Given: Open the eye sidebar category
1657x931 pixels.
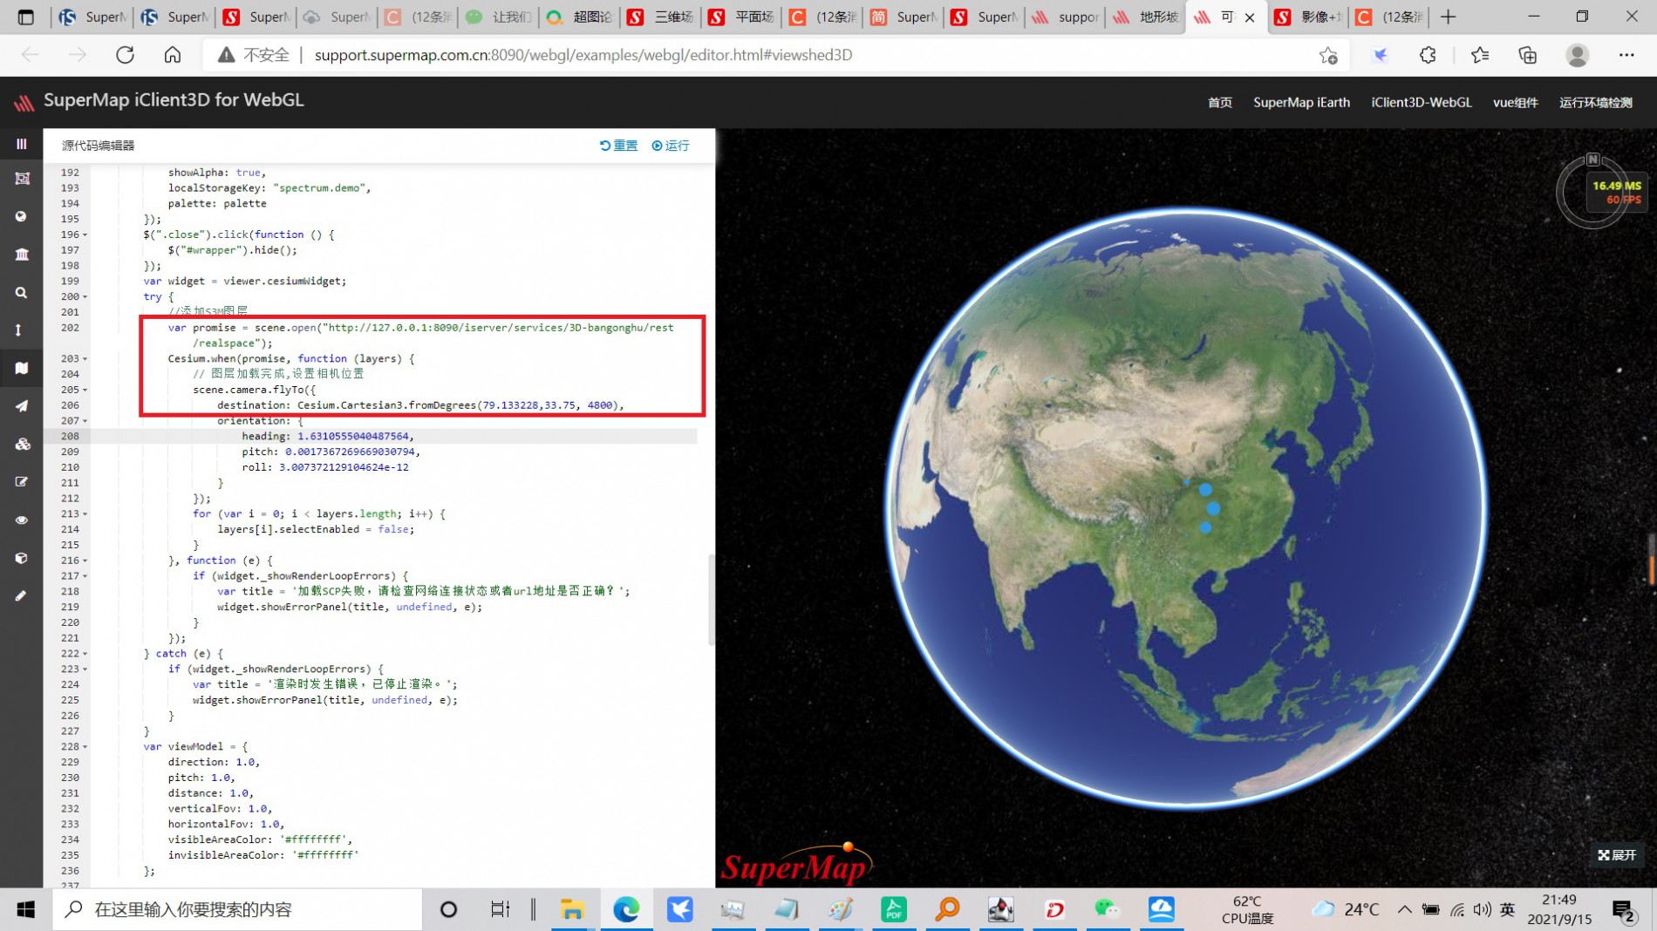Looking at the screenshot, I should coord(21,520).
